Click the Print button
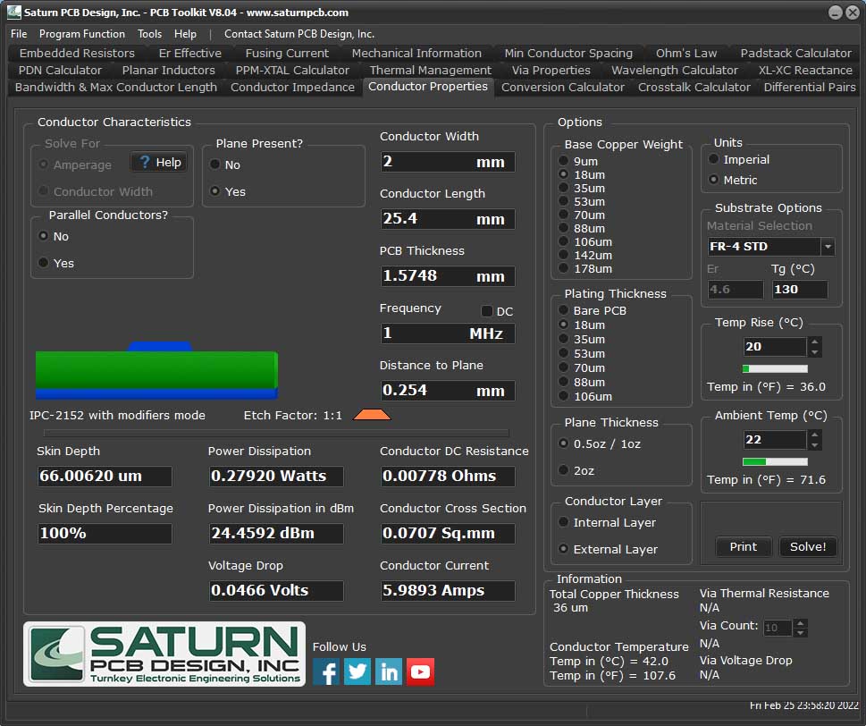 (x=743, y=546)
